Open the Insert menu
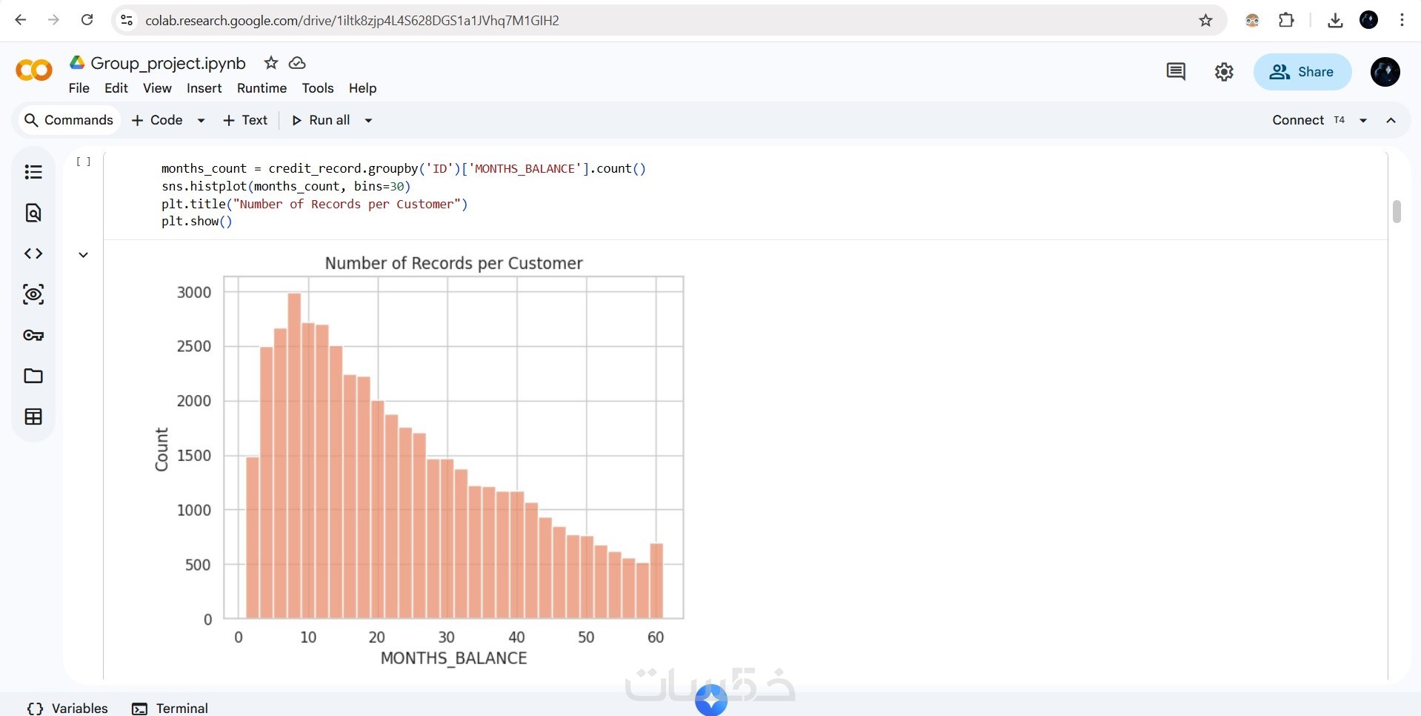The image size is (1421, 716). click(204, 88)
